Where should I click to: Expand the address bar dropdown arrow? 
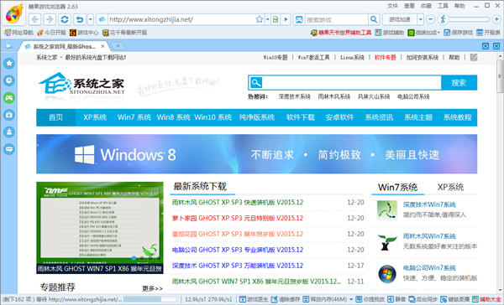point(267,19)
